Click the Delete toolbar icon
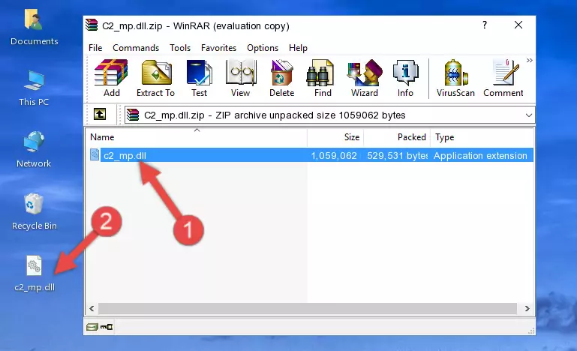This screenshot has width=577, height=351. pyautogui.click(x=282, y=78)
